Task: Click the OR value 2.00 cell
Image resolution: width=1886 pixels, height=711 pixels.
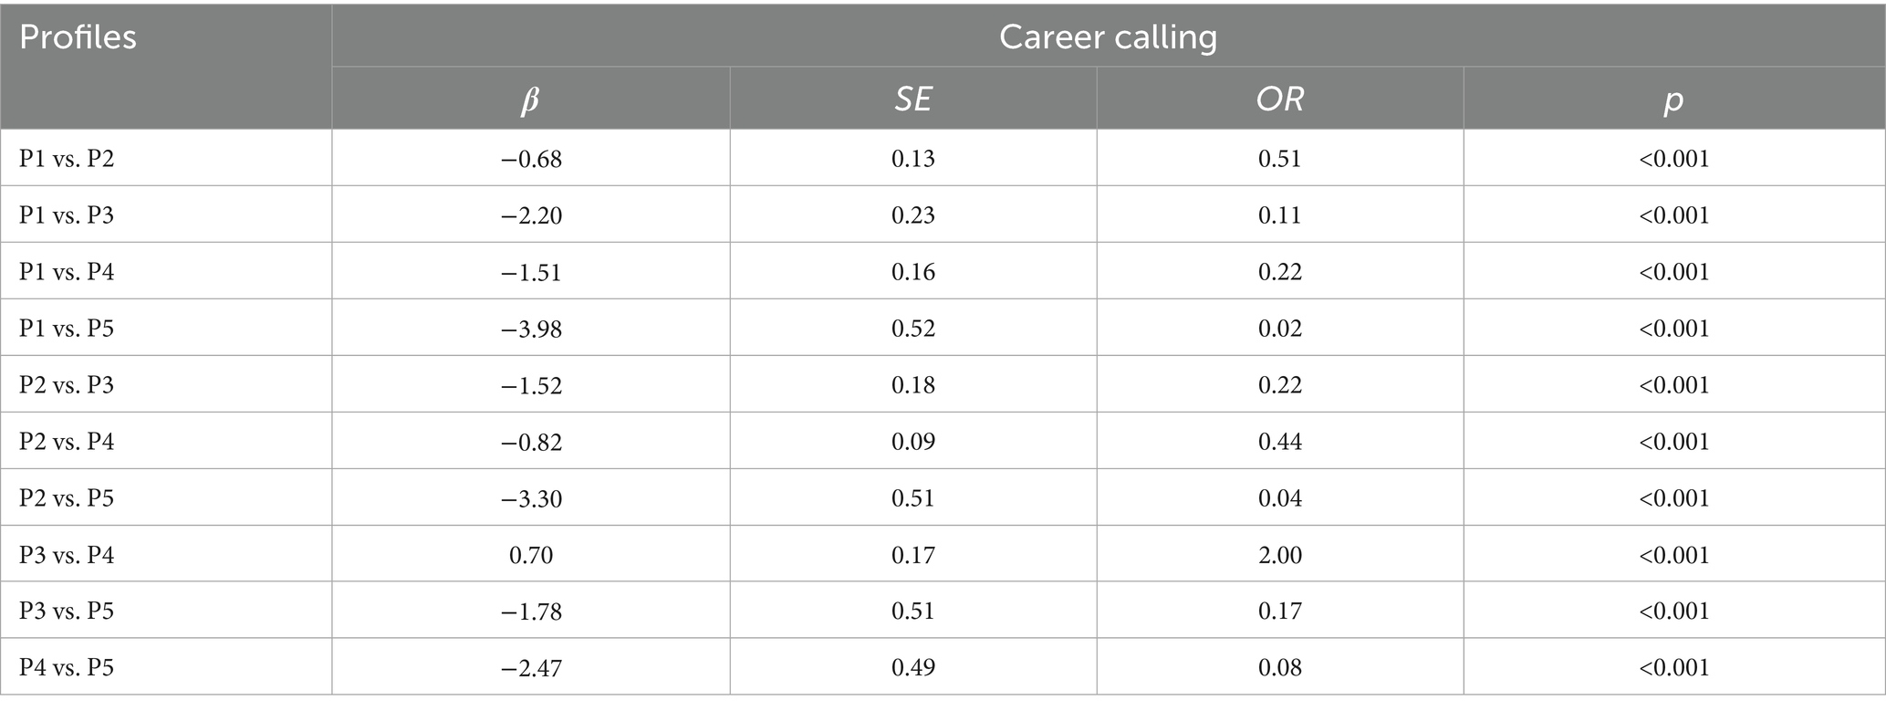Action: (1279, 555)
